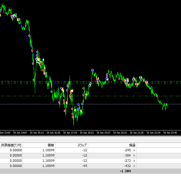Click the 18 Jun 16:15 time label
Screen dimensions: 181x179
pyautogui.click(x=53, y=133)
